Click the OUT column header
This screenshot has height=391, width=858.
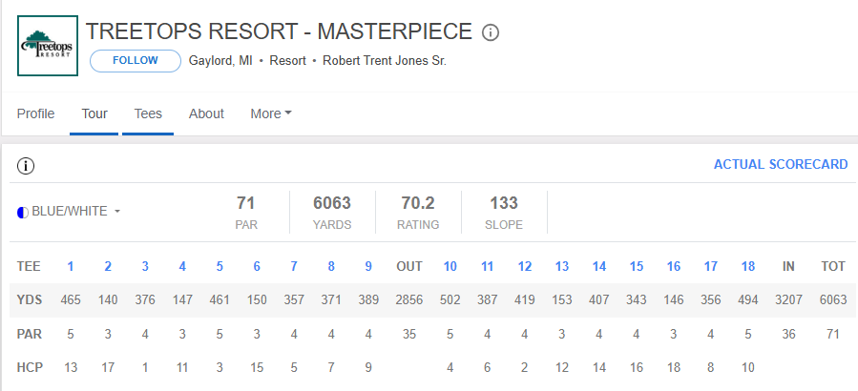pos(409,266)
